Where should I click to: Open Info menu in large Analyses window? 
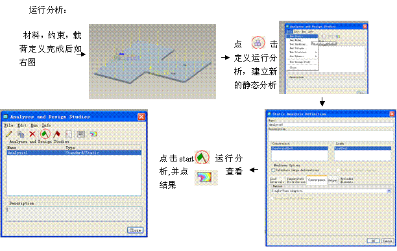pos(46,126)
